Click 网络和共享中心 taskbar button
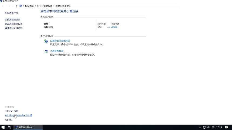 tap(28, 127)
